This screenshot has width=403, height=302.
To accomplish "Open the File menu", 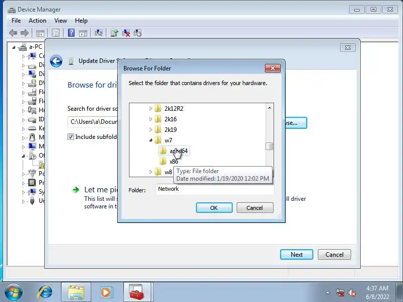I will [16, 21].
